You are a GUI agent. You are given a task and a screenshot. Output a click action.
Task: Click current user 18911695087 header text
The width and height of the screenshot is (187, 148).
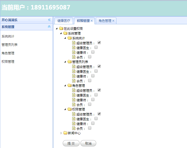point(36,7)
